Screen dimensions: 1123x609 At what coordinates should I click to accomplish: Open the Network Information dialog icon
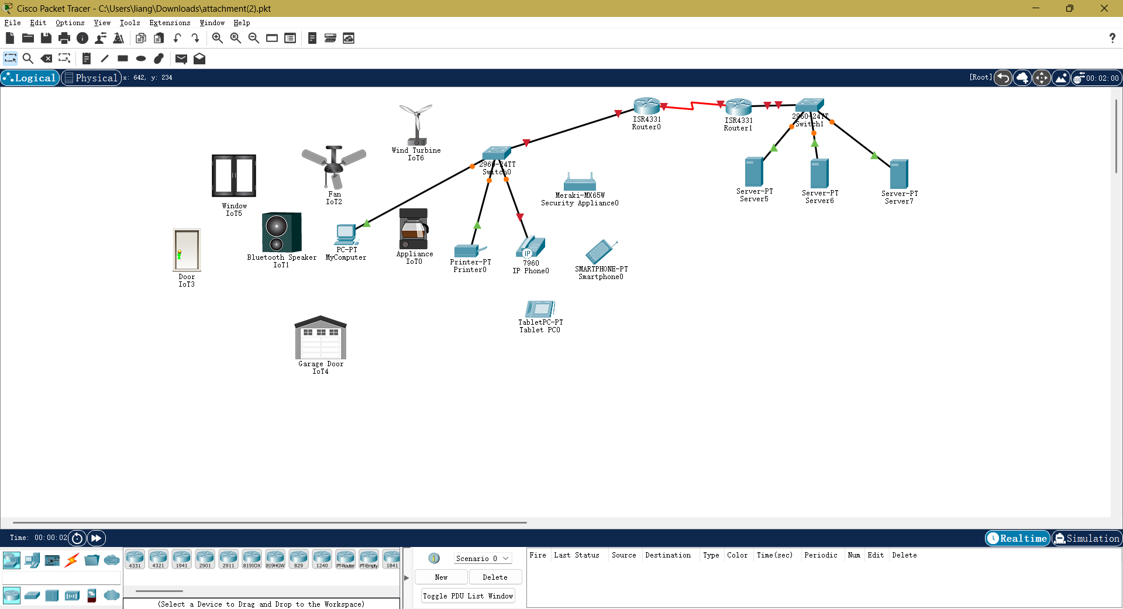(82, 38)
